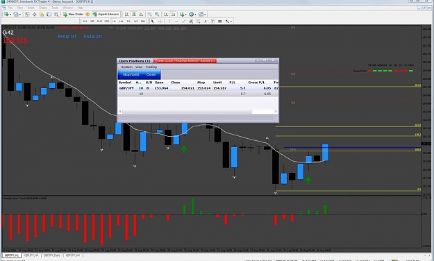The width and height of the screenshot is (434, 261).
Task: Switch chart to line chart icon
Action: coord(141,14)
